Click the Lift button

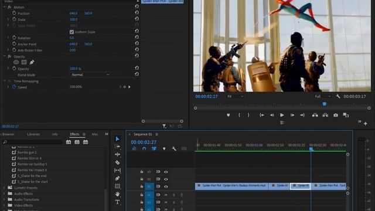pyautogui.click(x=315, y=115)
